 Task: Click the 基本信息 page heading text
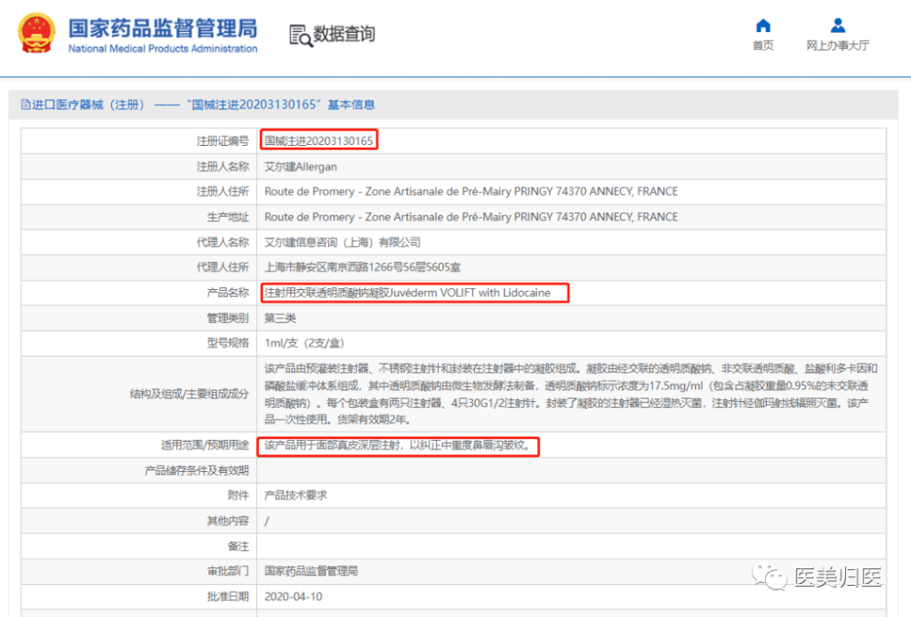[x=351, y=105]
